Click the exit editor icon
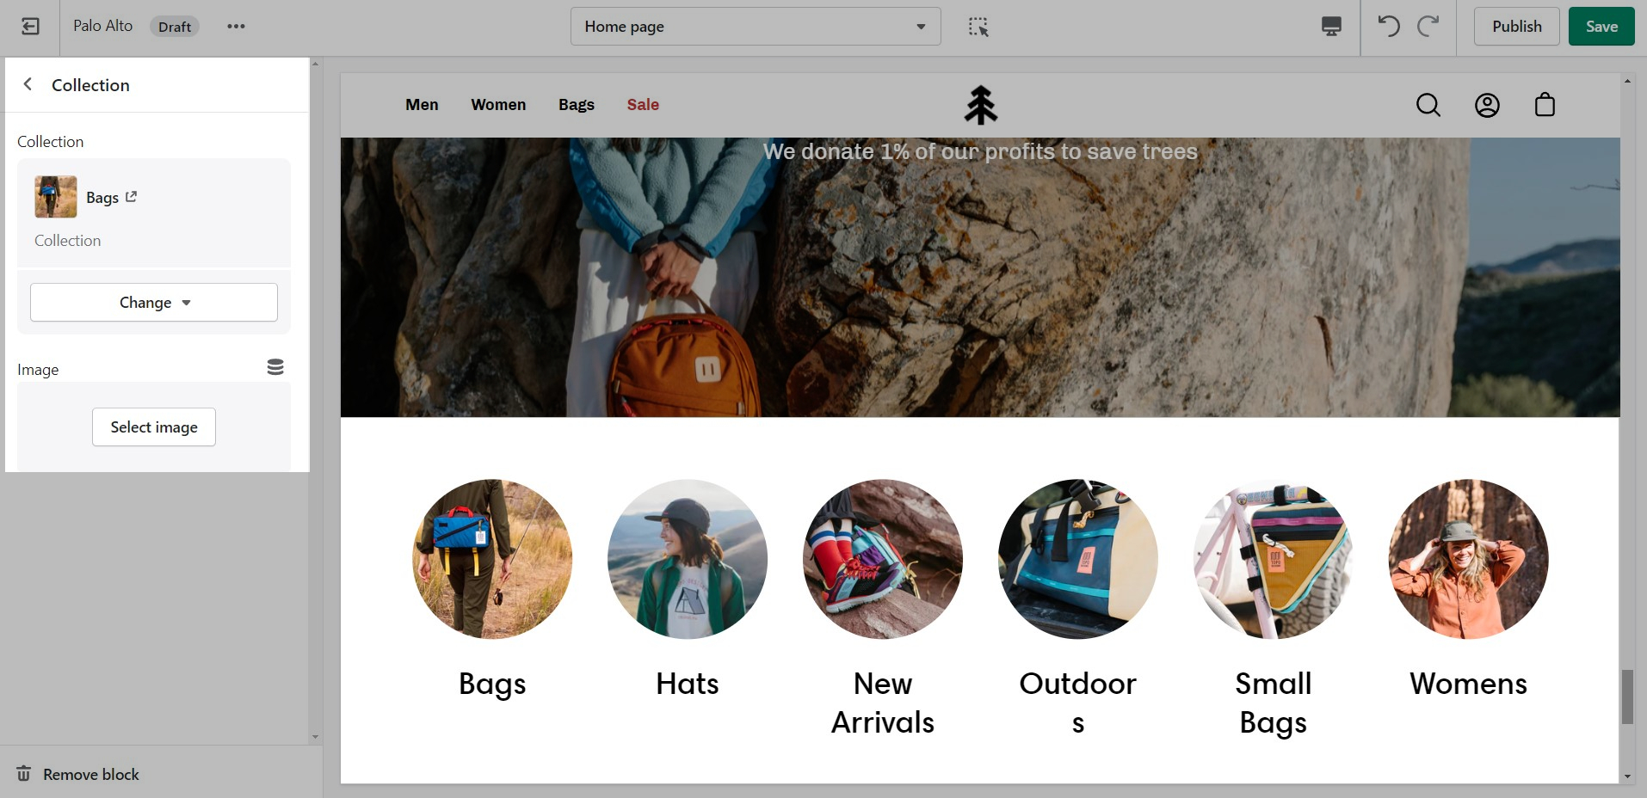1647x798 pixels. 30,27
